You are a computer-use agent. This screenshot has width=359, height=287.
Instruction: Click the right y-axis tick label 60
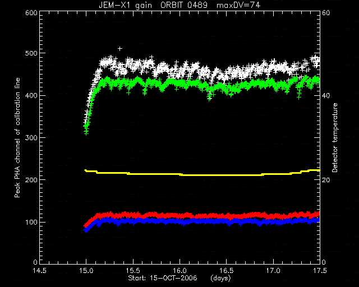tap(326, 13)
